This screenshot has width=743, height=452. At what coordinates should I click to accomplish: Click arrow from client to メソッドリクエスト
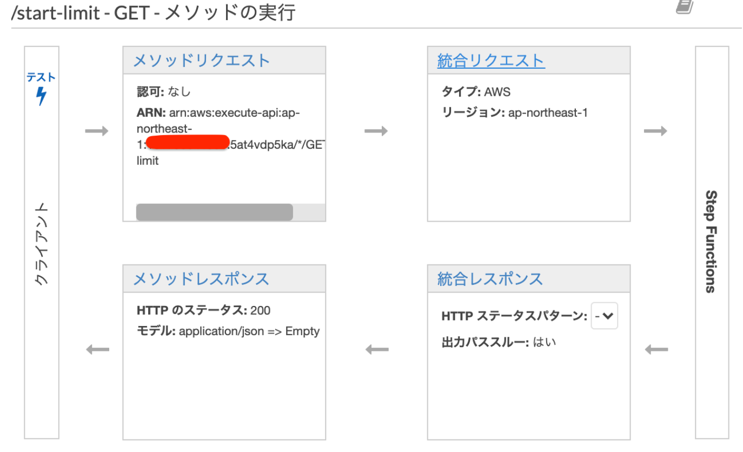coord(97,131)
